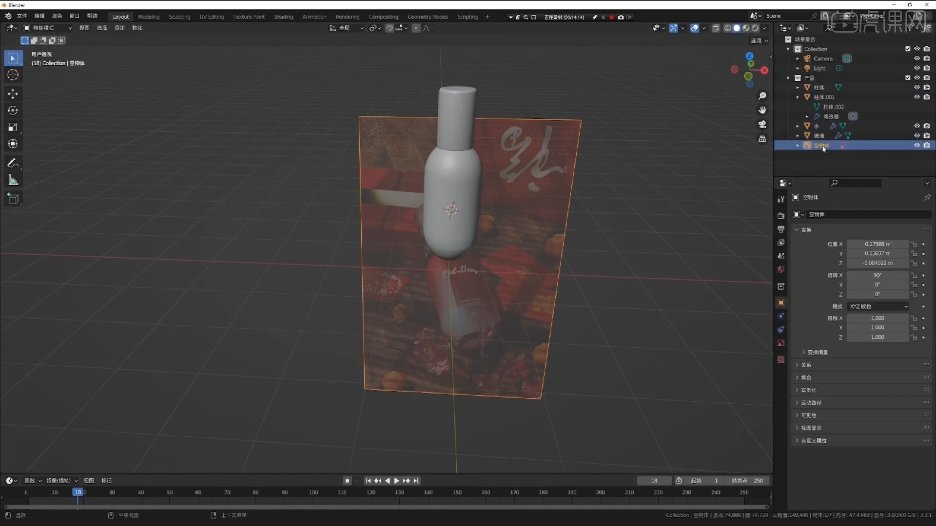Play the animation forward
Image resolution: width=936 pixels, height=526 pixels.
click(397, 481)
